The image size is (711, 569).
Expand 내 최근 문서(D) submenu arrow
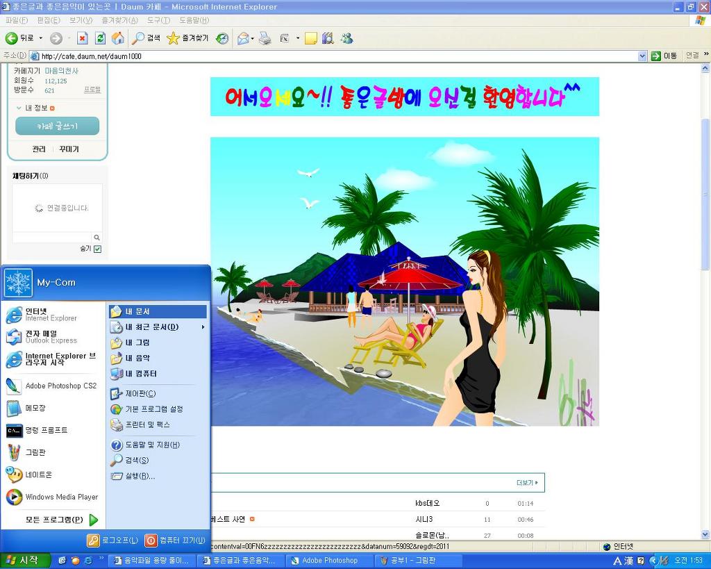pos(203,327)
